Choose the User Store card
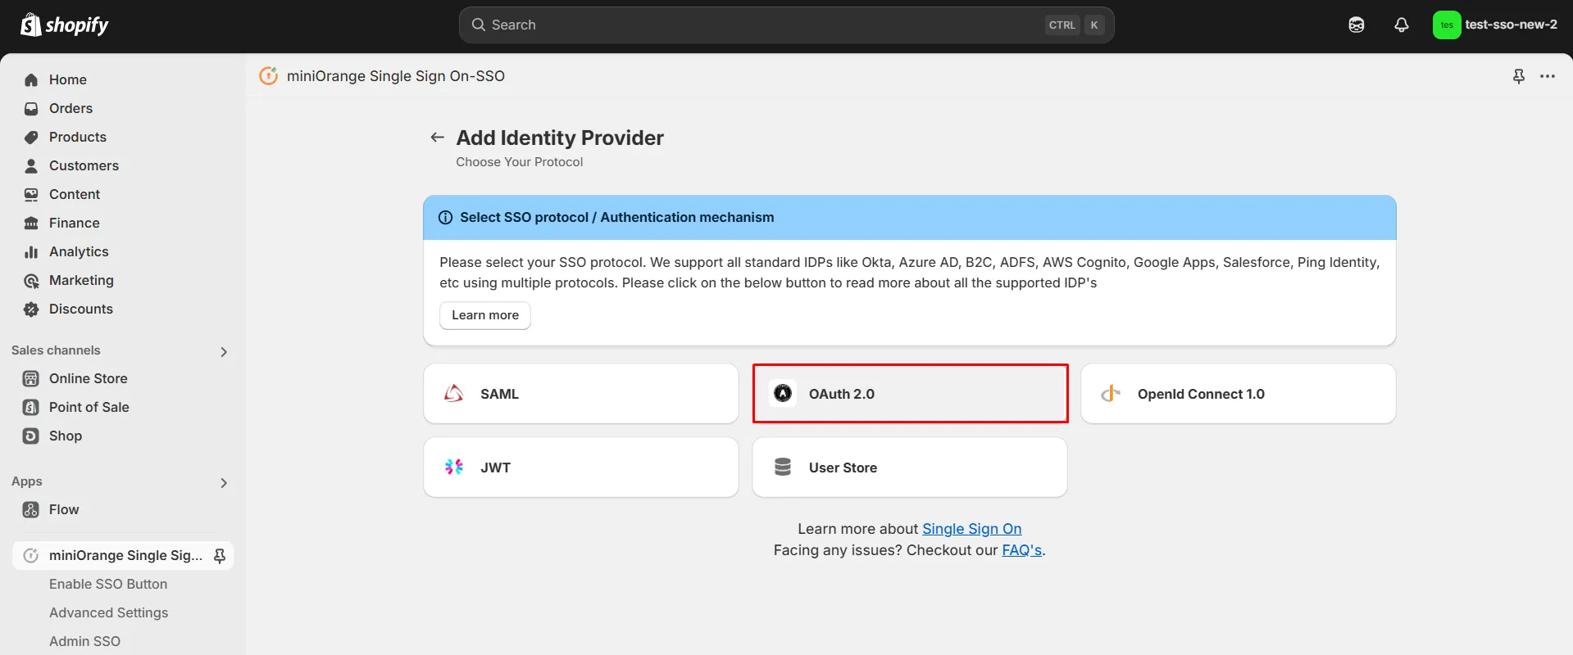Screen dimensions: 1573x655 [910, 468]
